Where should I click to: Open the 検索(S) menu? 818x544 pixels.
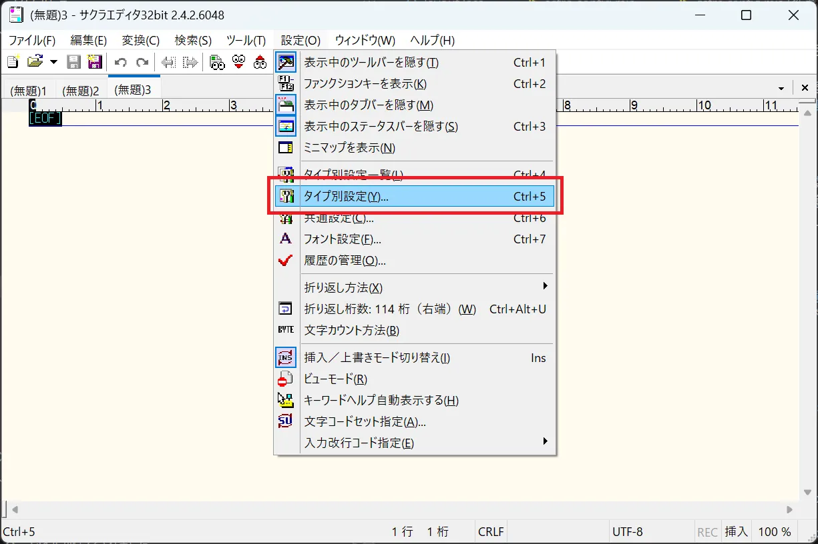(x=193, y=40)
